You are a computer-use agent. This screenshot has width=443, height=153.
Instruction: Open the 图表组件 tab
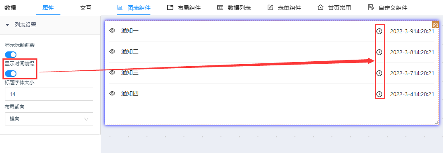134,8
